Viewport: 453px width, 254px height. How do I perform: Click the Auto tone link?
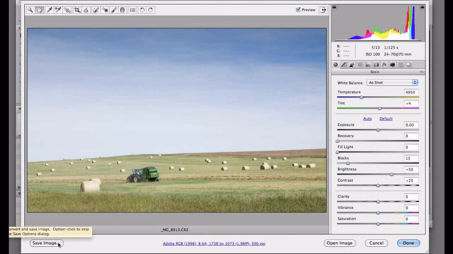click(367, 119)
